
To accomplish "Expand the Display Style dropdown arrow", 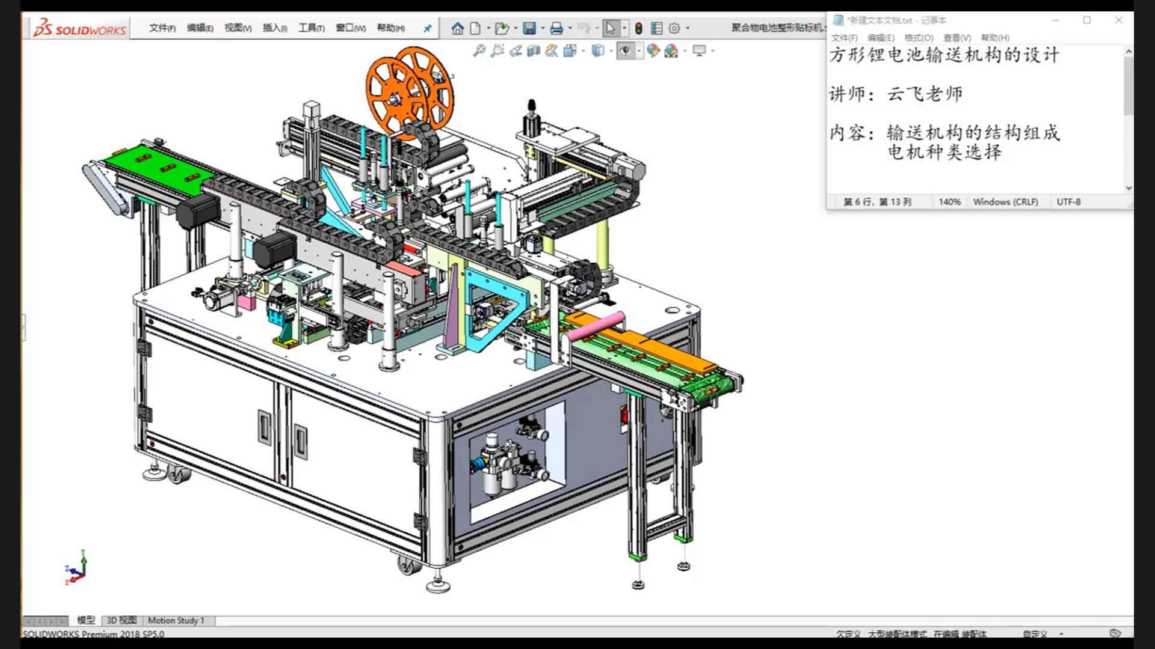I will [611, 51].
